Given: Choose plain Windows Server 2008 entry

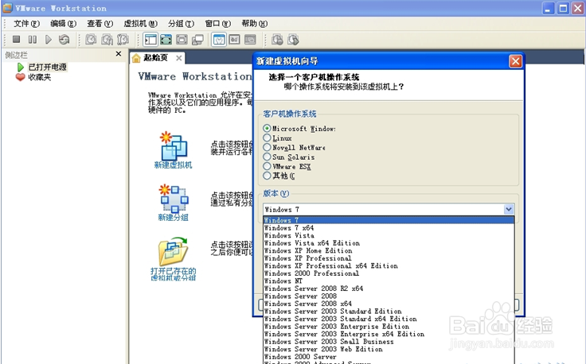Looking at the screenshot, I should point(389,296).
